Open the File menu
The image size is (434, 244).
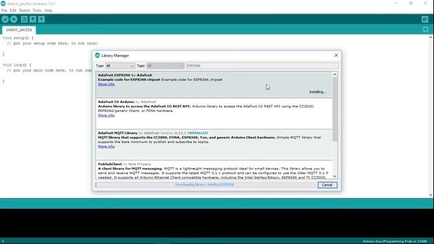(x=4, y=11)
